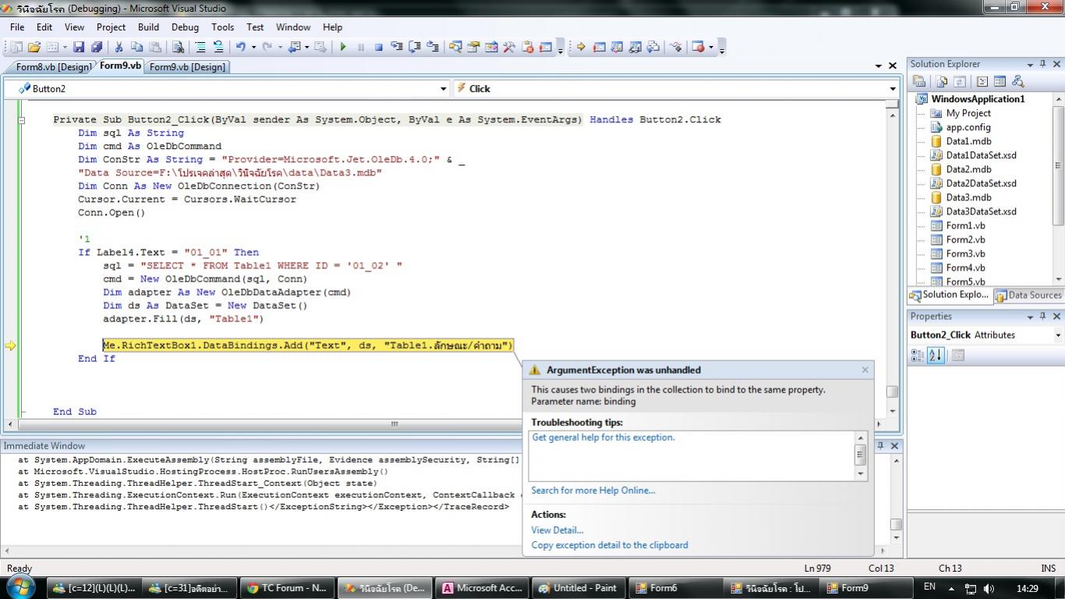Switch to the Form8.vb [Design] tab

52,67
